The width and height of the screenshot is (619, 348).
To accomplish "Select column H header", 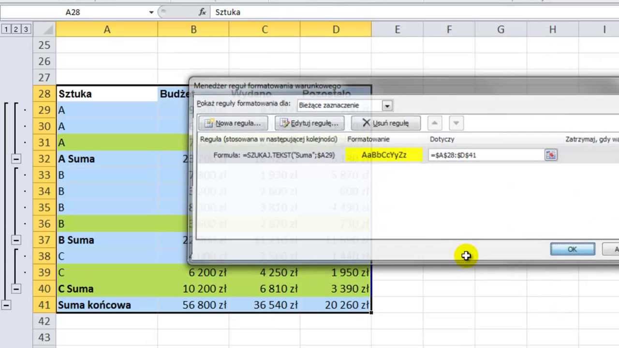I will [x=552, y=29].
